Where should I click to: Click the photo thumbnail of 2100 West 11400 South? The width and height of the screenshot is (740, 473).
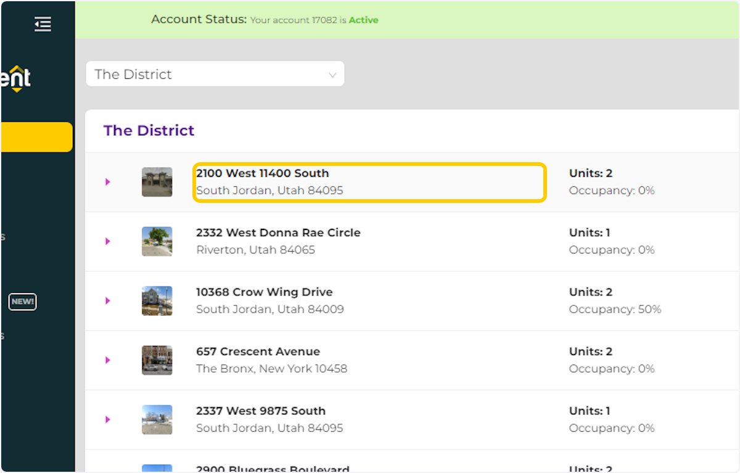click(x=157, y=181)
